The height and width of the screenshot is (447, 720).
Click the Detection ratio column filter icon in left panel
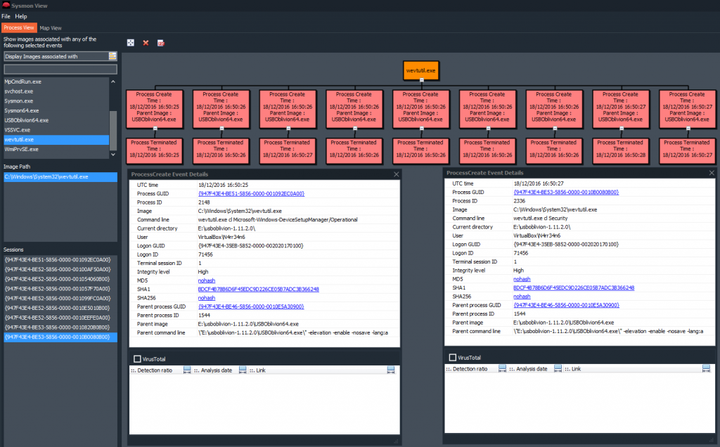(187, 369)
